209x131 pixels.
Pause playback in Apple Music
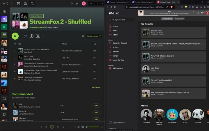tap(198, 13)
